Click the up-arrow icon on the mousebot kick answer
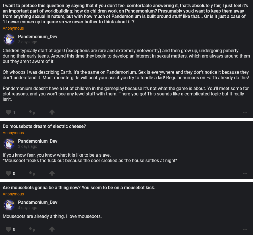 [x=52, y=229]
